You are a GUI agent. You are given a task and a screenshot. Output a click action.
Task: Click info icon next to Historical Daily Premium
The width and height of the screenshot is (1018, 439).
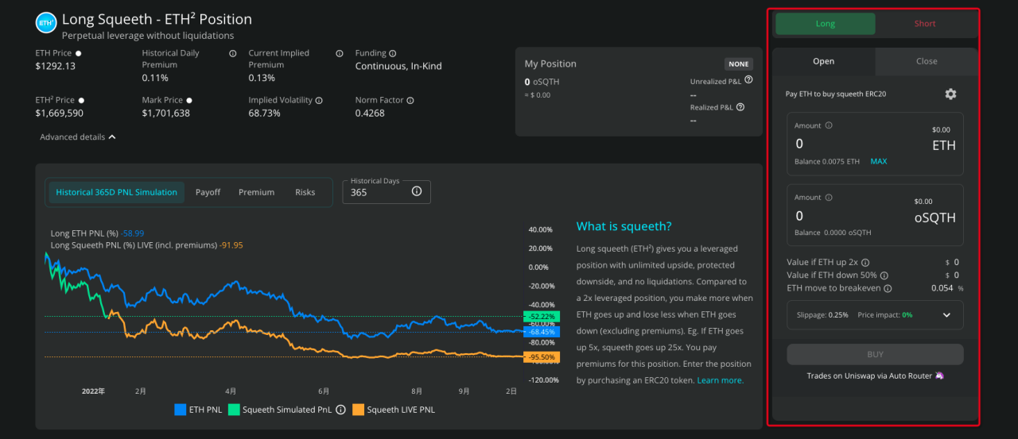(x=233, y=53)
